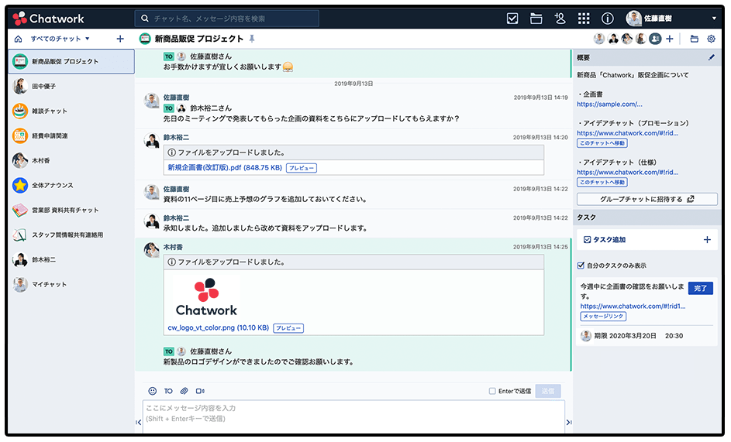Open the 佐藤直樹 account menu arrow
This screenshot has width=731, height=442.
[714, 19]
